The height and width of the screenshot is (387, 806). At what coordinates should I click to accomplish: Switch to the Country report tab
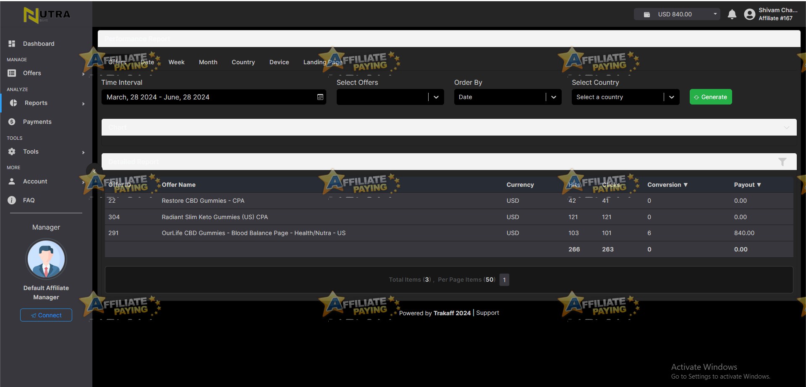(x=243, y=62)
